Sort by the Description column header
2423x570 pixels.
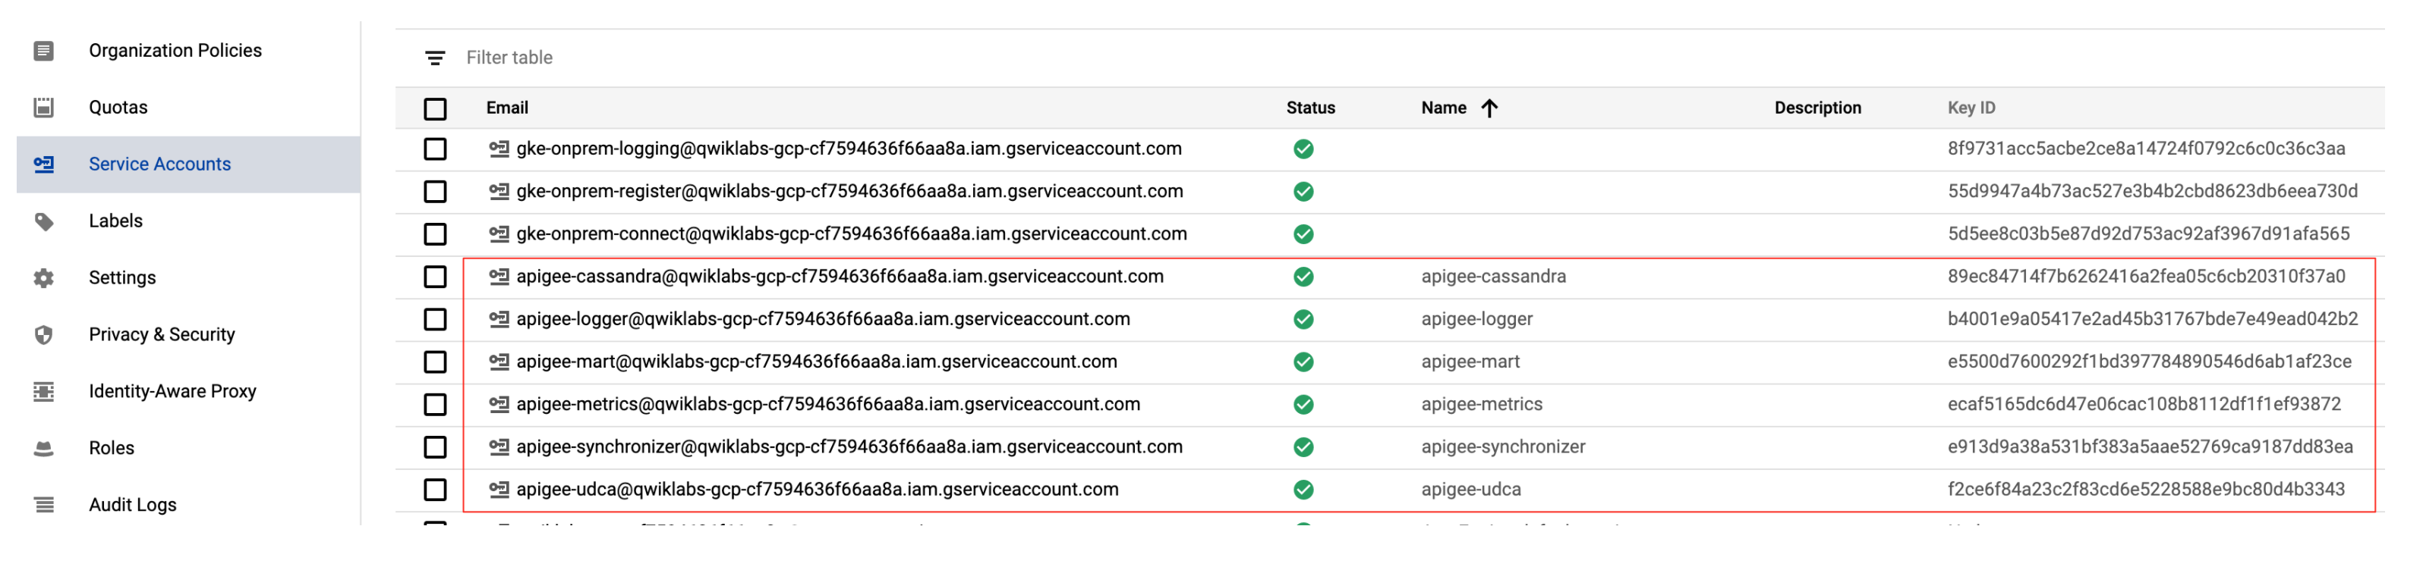1817,108
